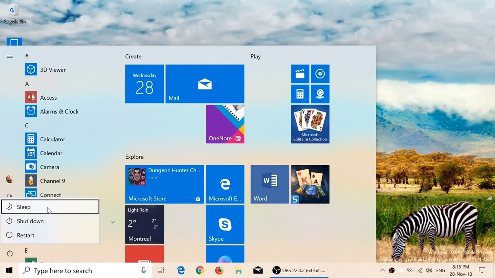Jump using the letter C header
This screenshot has width=495, height=278.
(27, 125)
